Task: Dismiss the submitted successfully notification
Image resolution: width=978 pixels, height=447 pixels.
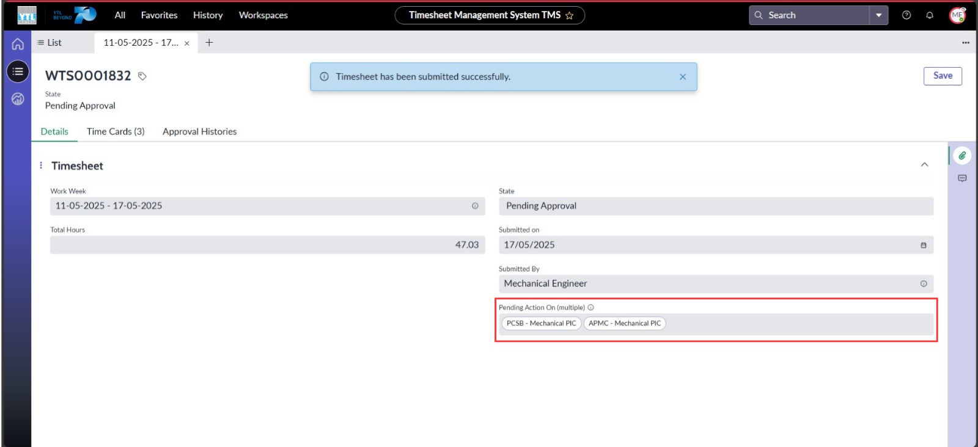Action: click(683, 77)
